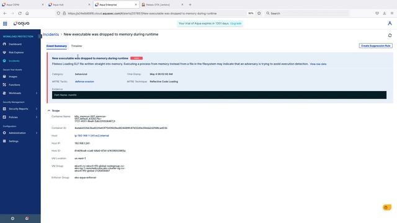The image size is (397, 223).
Task: Select the Reflective Code Loading technique text
Action: [x=164, y=82]
